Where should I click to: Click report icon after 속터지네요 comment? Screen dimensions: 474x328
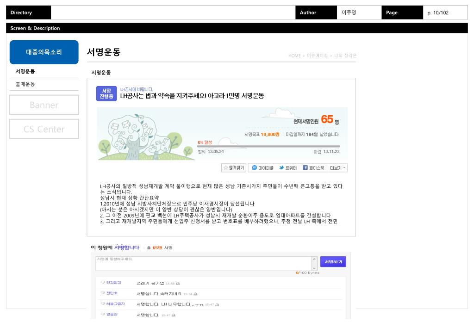pyautogui.click(x=195, y=294)
